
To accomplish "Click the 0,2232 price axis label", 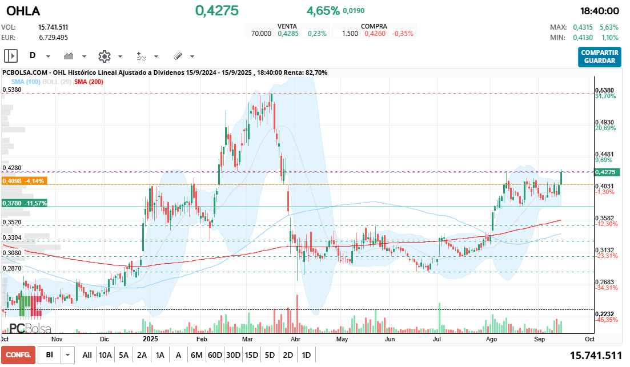I will pyautogui.click(x=605, y=314).
